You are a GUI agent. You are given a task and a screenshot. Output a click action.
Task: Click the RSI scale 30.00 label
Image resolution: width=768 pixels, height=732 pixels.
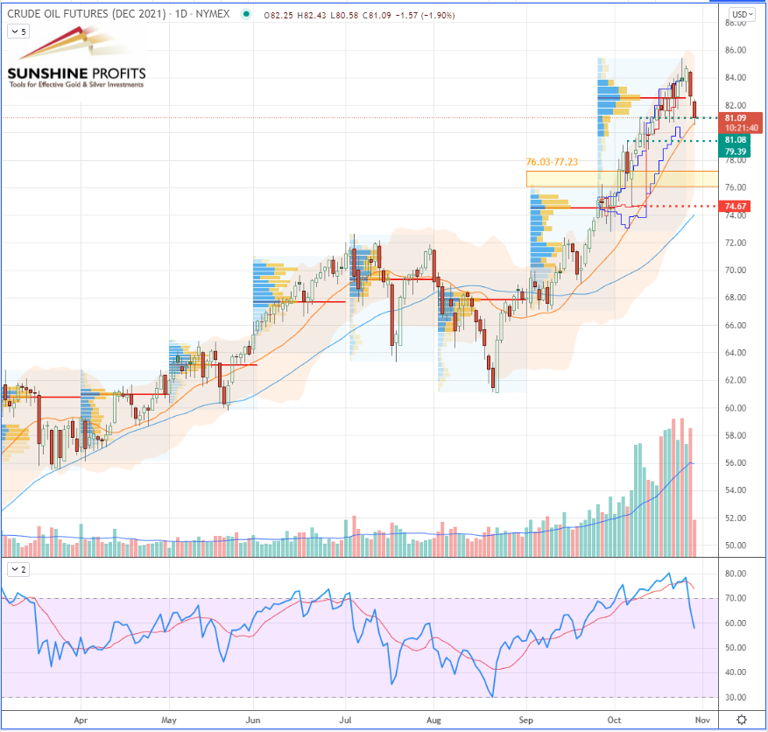click(736, 697)
